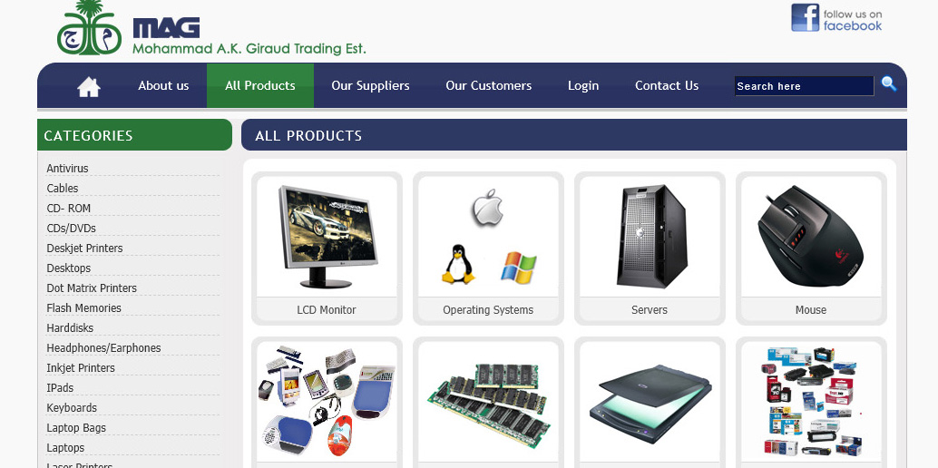
Task: Open the LCD Monitor product thumbnail
Action: [327, 237]
